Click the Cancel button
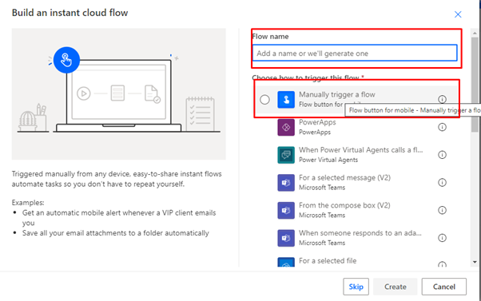481x301 pixels. coord(444,287)
